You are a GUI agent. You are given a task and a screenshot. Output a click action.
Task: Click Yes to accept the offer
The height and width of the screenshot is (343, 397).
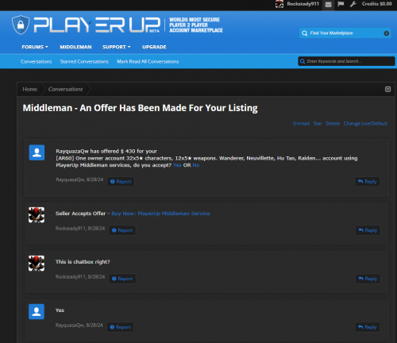coord(177,165)
